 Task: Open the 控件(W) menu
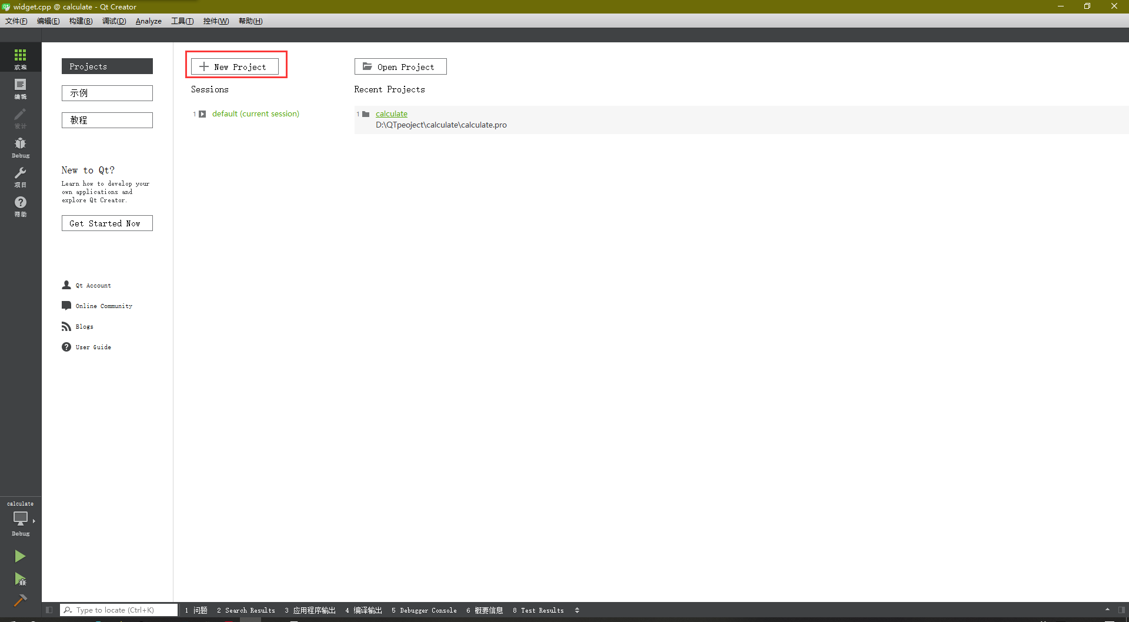pos(216,21)
